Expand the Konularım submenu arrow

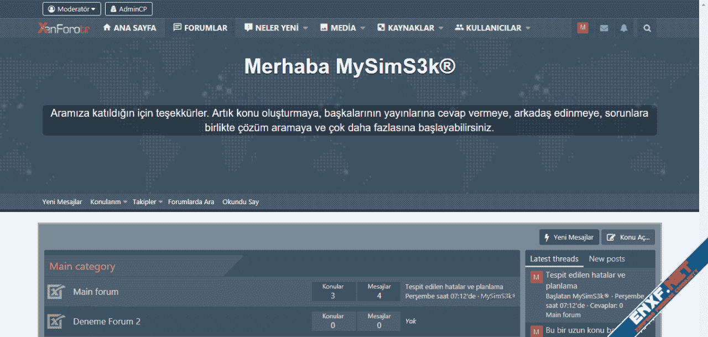pos(126,202)
